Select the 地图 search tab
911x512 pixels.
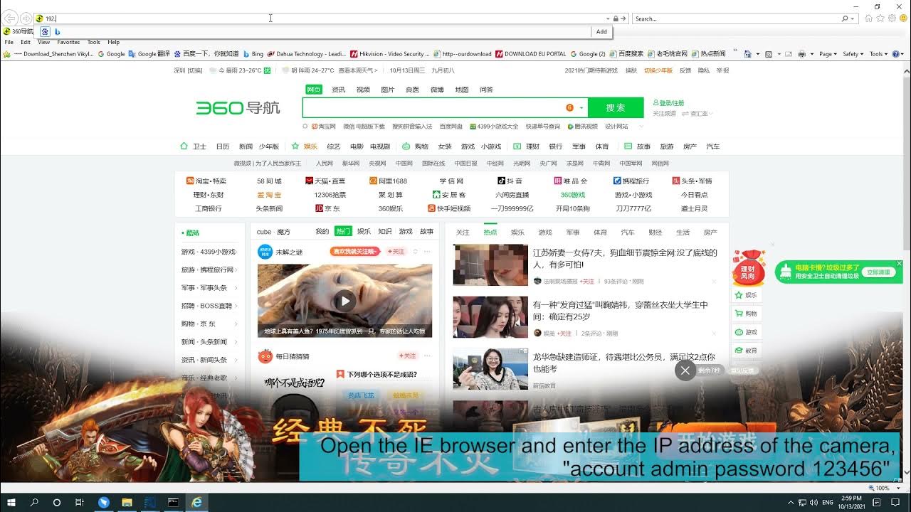(462, 90)
